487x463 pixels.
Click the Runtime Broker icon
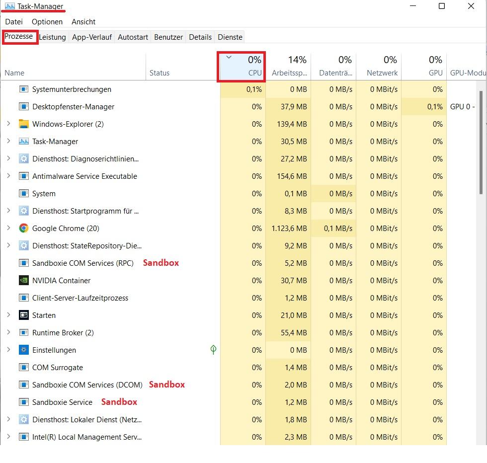(24, 333)
